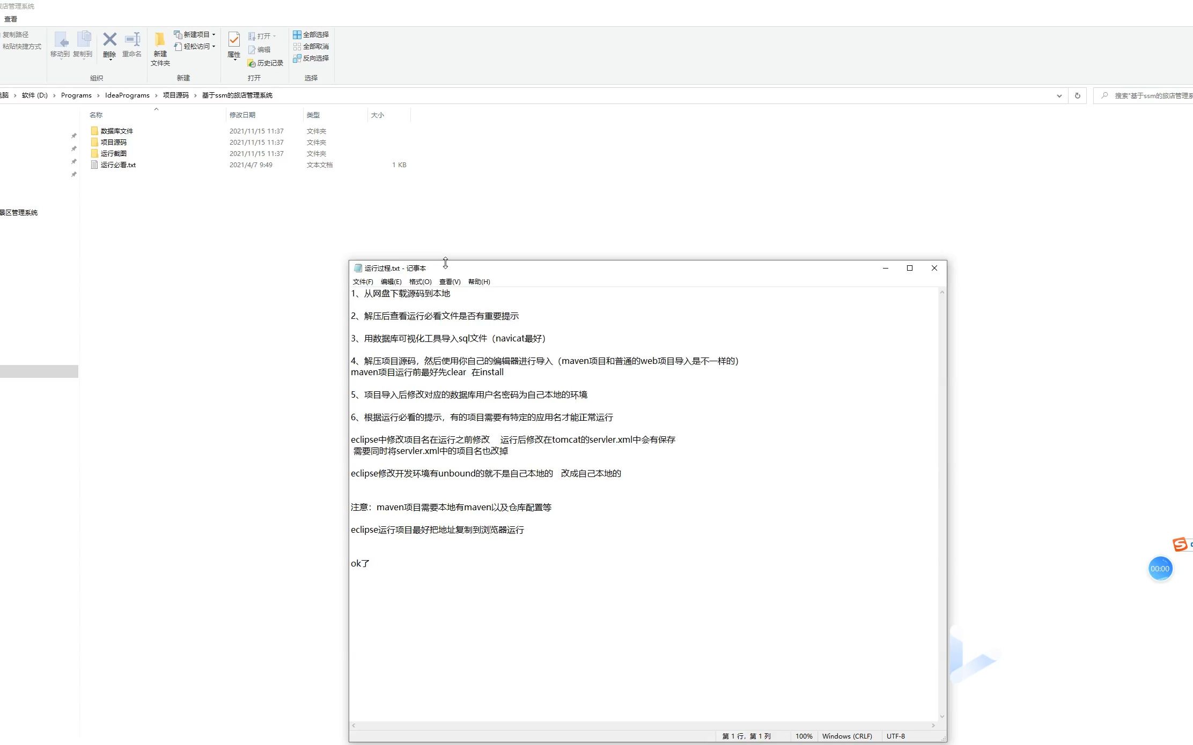The image size is (1193, 745).
Task: Click Select All (全部选择)
Action: coord(311,34)
